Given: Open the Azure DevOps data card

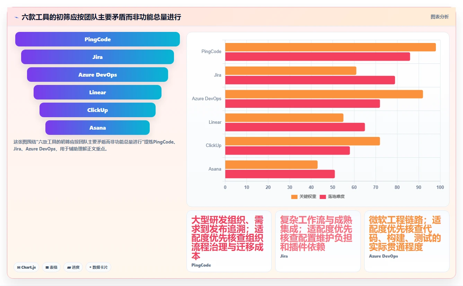Looking at the screenshot, I should click(407, 241).
